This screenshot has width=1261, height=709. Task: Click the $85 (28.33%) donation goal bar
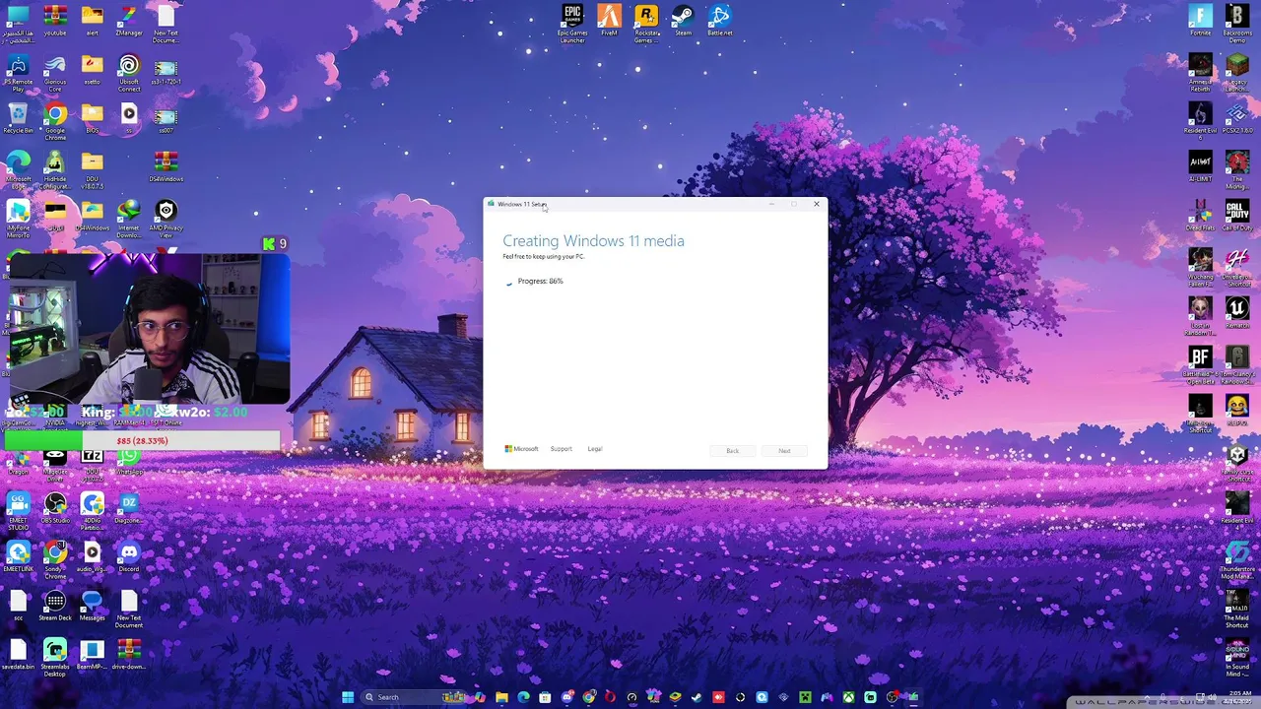click(x=143, y=440)
